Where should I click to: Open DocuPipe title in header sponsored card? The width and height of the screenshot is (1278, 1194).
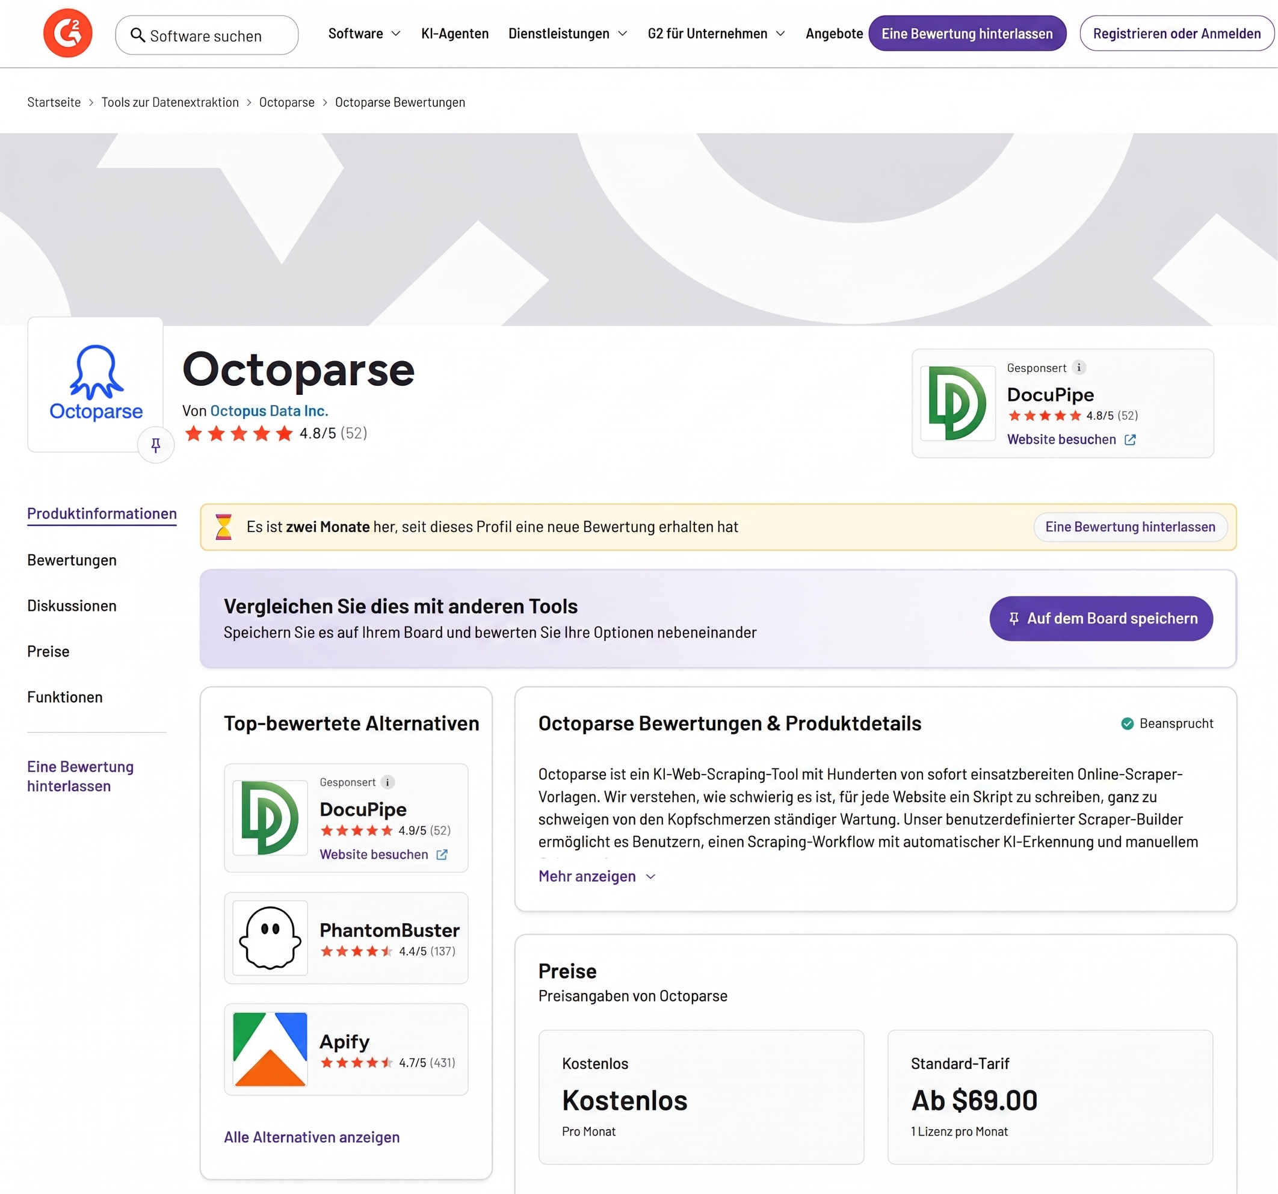(x=1051, y=394)
